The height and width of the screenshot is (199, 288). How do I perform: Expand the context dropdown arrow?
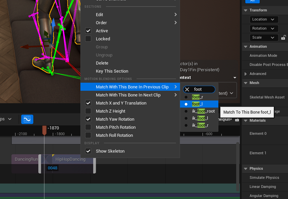pos(235,78)
